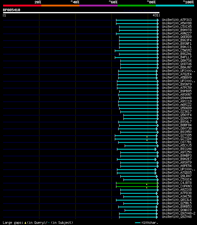Click the yellow gap marker on Q2TSD5 bar
Image resolution: width=197 pixels, height=225 pixels.
pos(147,137)
